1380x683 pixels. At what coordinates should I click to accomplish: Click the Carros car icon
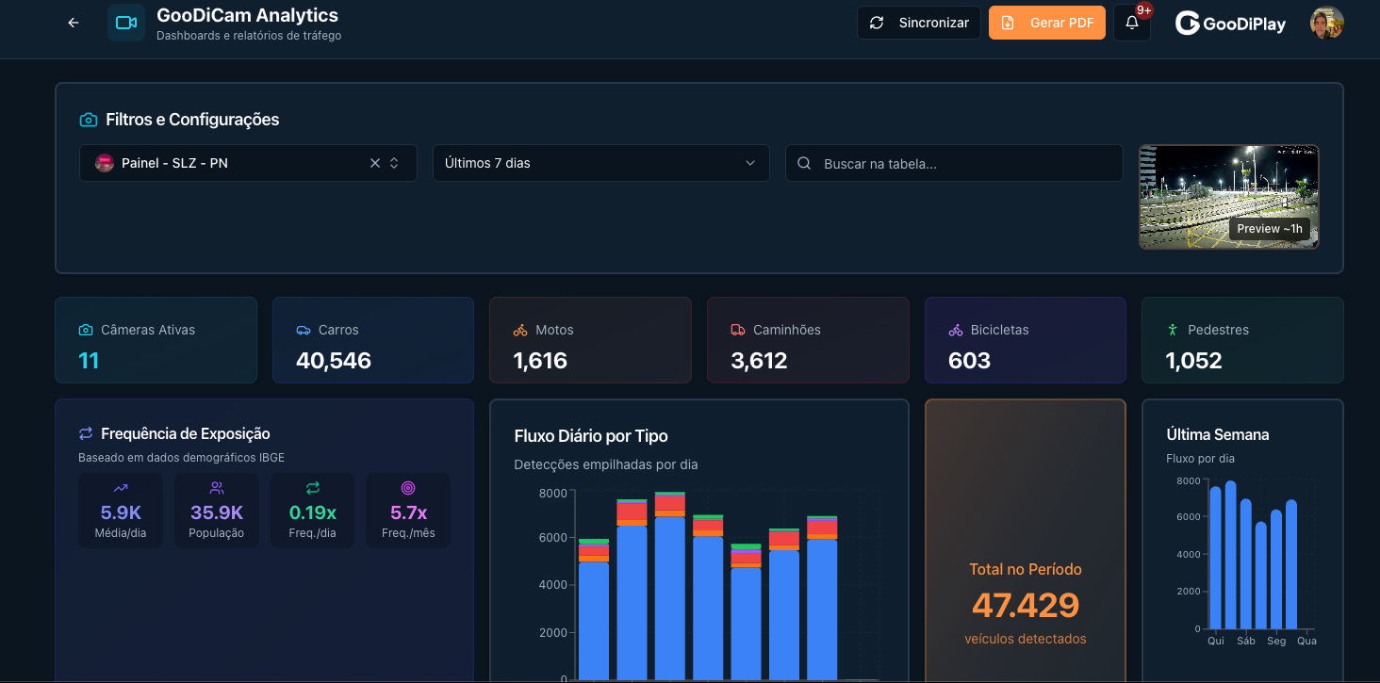[x=304, y=330]
